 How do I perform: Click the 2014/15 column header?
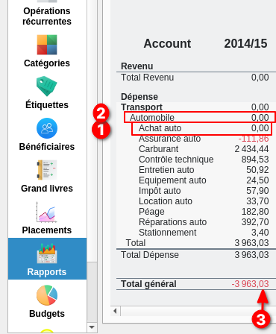click(245, 43)
